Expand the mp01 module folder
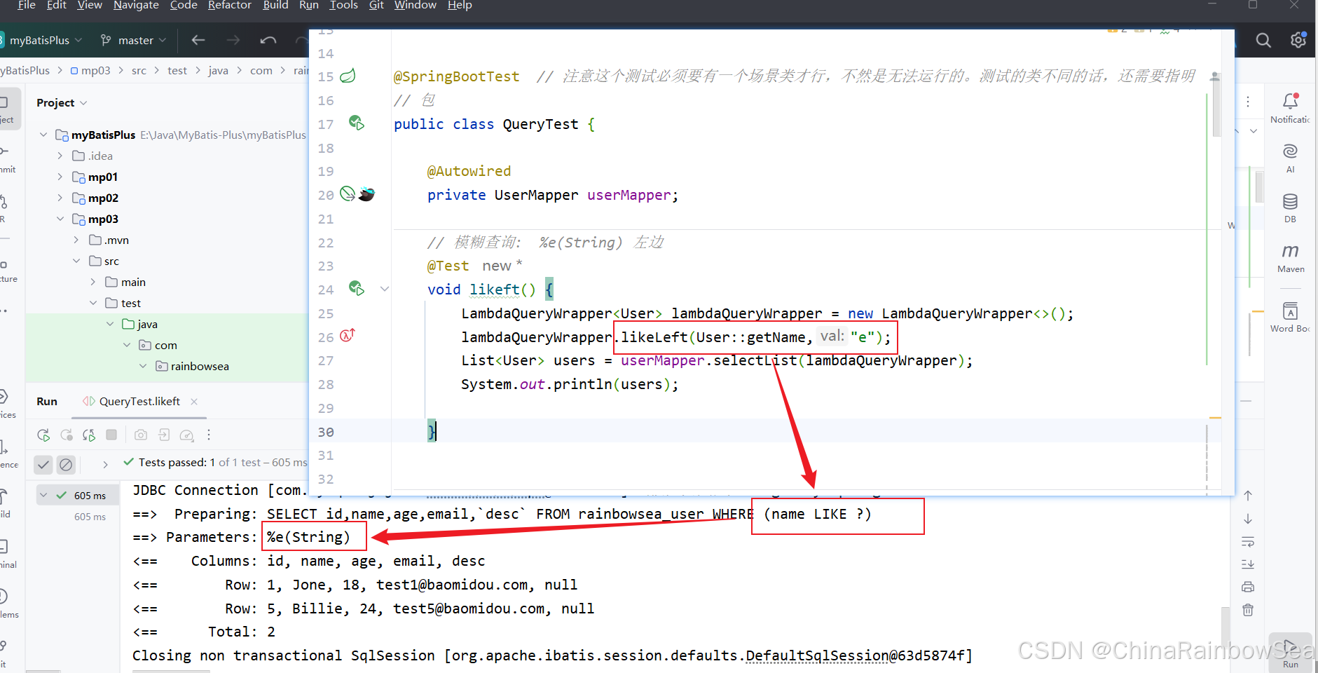 point(60,177)
